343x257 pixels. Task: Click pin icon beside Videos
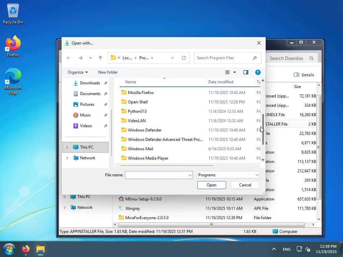coord(106,126)
